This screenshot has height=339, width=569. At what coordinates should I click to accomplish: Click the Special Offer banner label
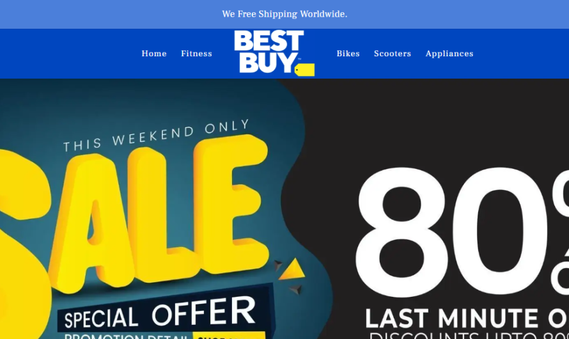click(x=160, y=313)
